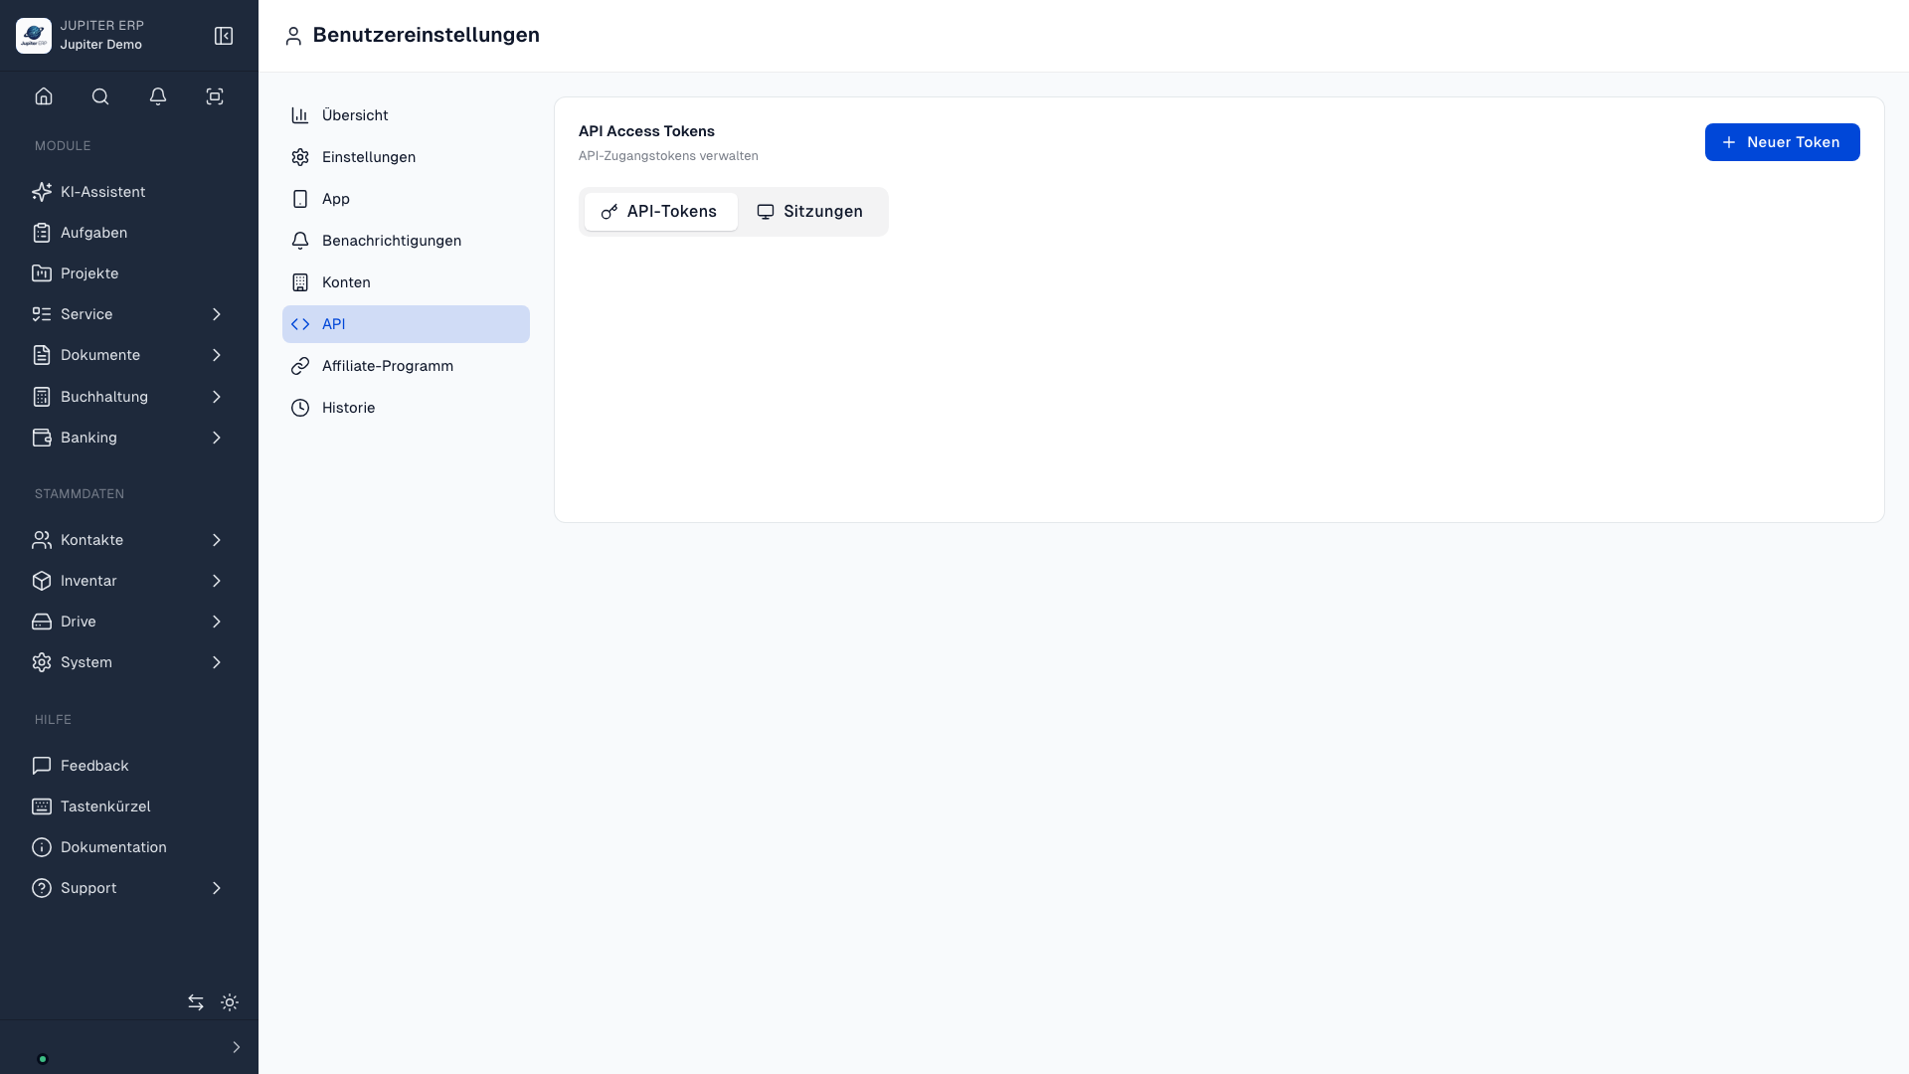Viewport: 1909px width, 1074px height.
Task: Switch to the Sitzungen tab
Action: click(810, 212)
